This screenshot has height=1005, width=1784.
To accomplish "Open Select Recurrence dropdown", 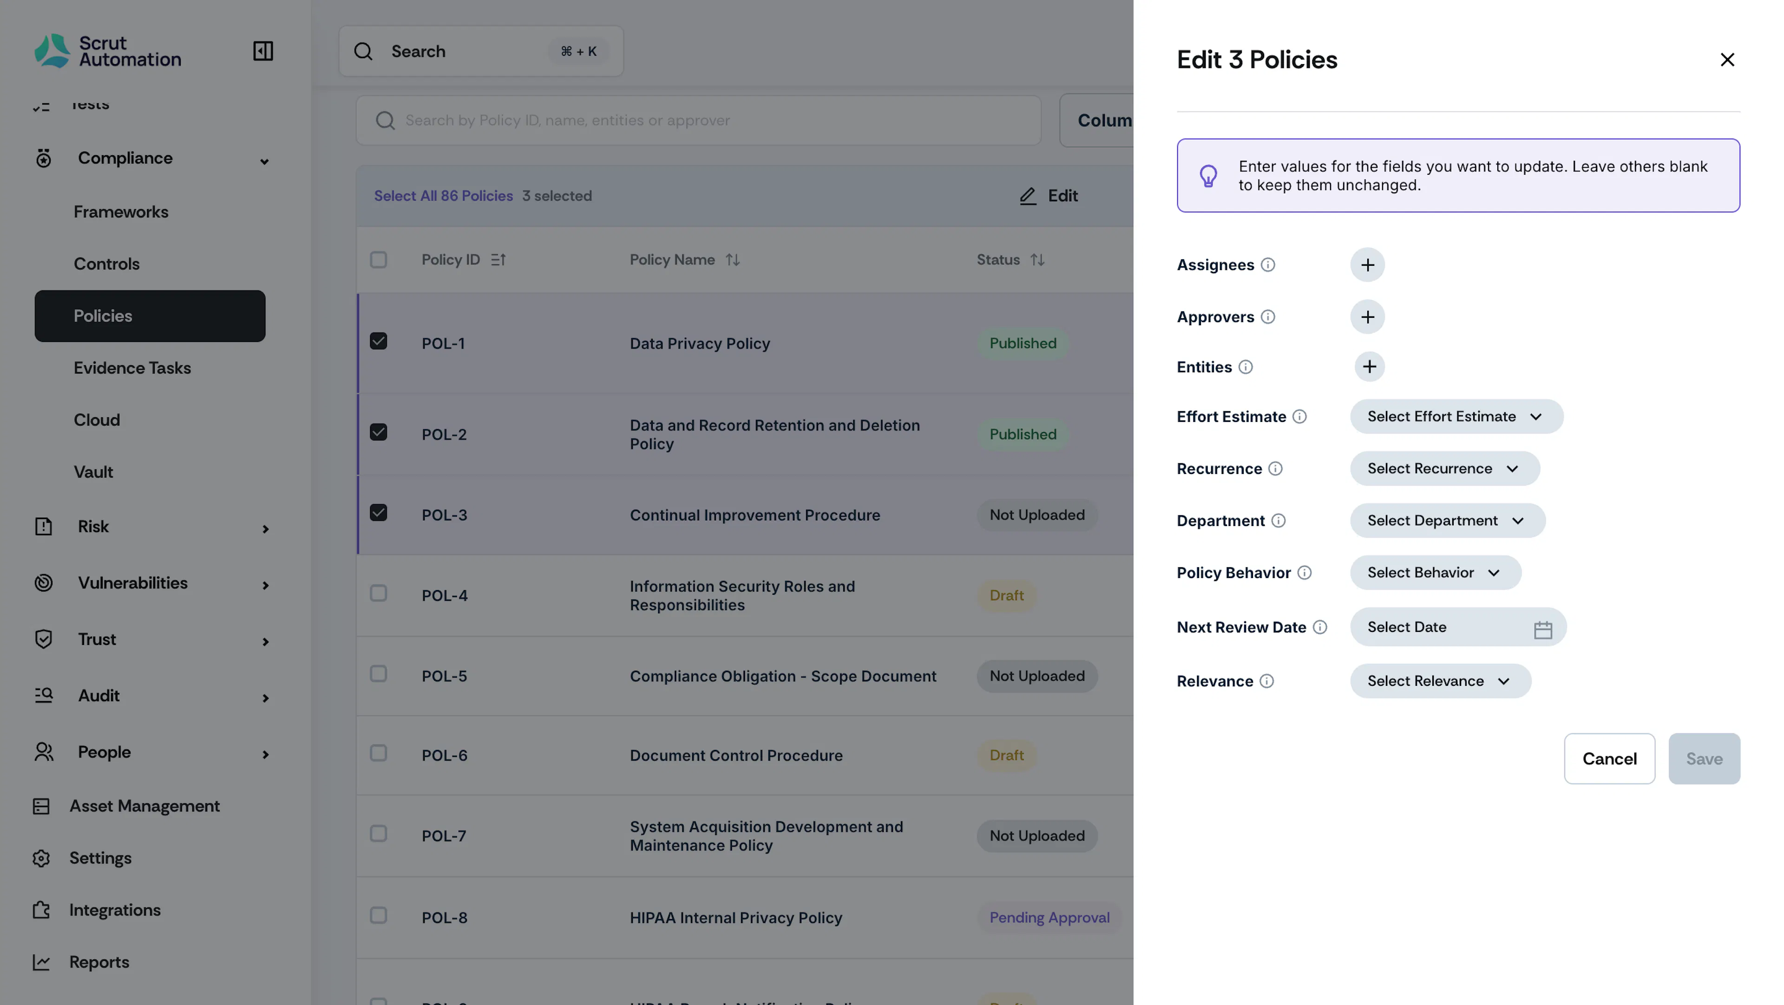I will click(1445, 469).
